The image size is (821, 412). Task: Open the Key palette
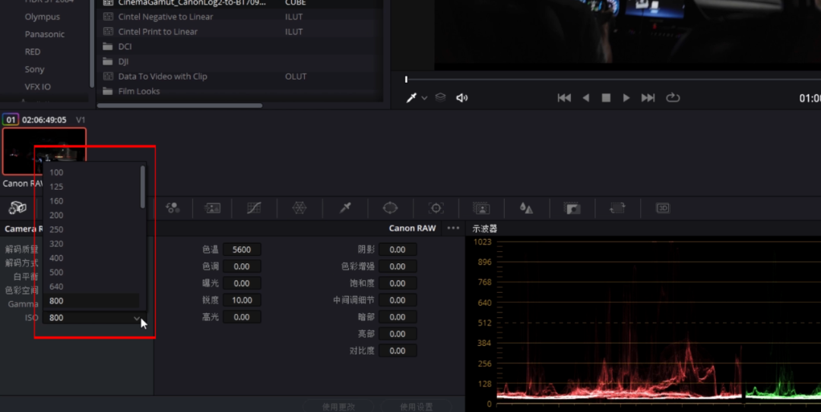[572, 208]
